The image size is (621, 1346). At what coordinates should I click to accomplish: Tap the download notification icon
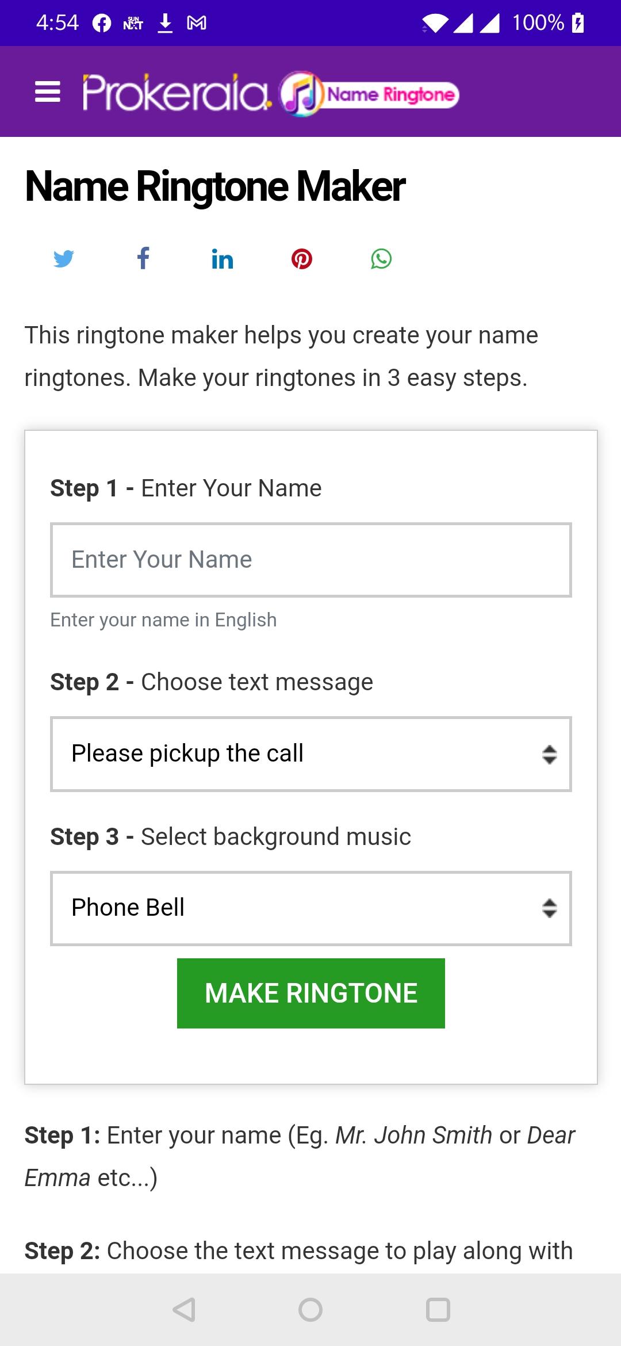(165, 23)
